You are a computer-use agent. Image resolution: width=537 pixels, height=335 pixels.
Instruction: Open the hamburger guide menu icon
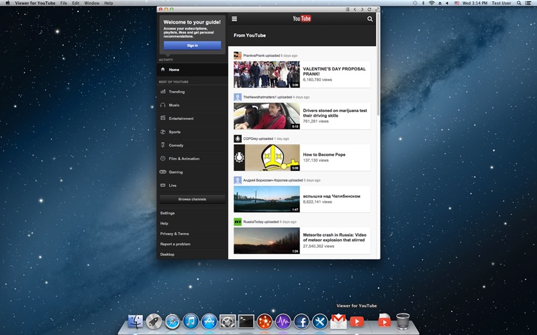[x=234, y=19]
